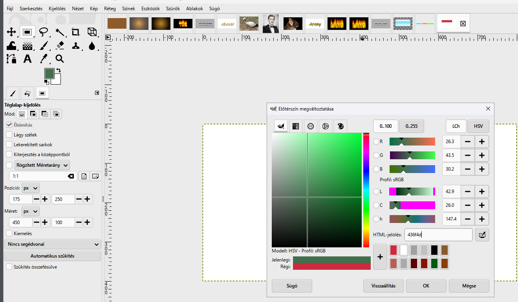Image resolution: width=518 pixels, height=302 pixels.
Task: Toggle the Lekerekített sarkok option
Action: (9, 145)
